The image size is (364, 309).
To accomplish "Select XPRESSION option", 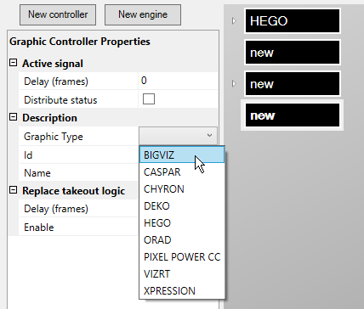I will point(182,291).
